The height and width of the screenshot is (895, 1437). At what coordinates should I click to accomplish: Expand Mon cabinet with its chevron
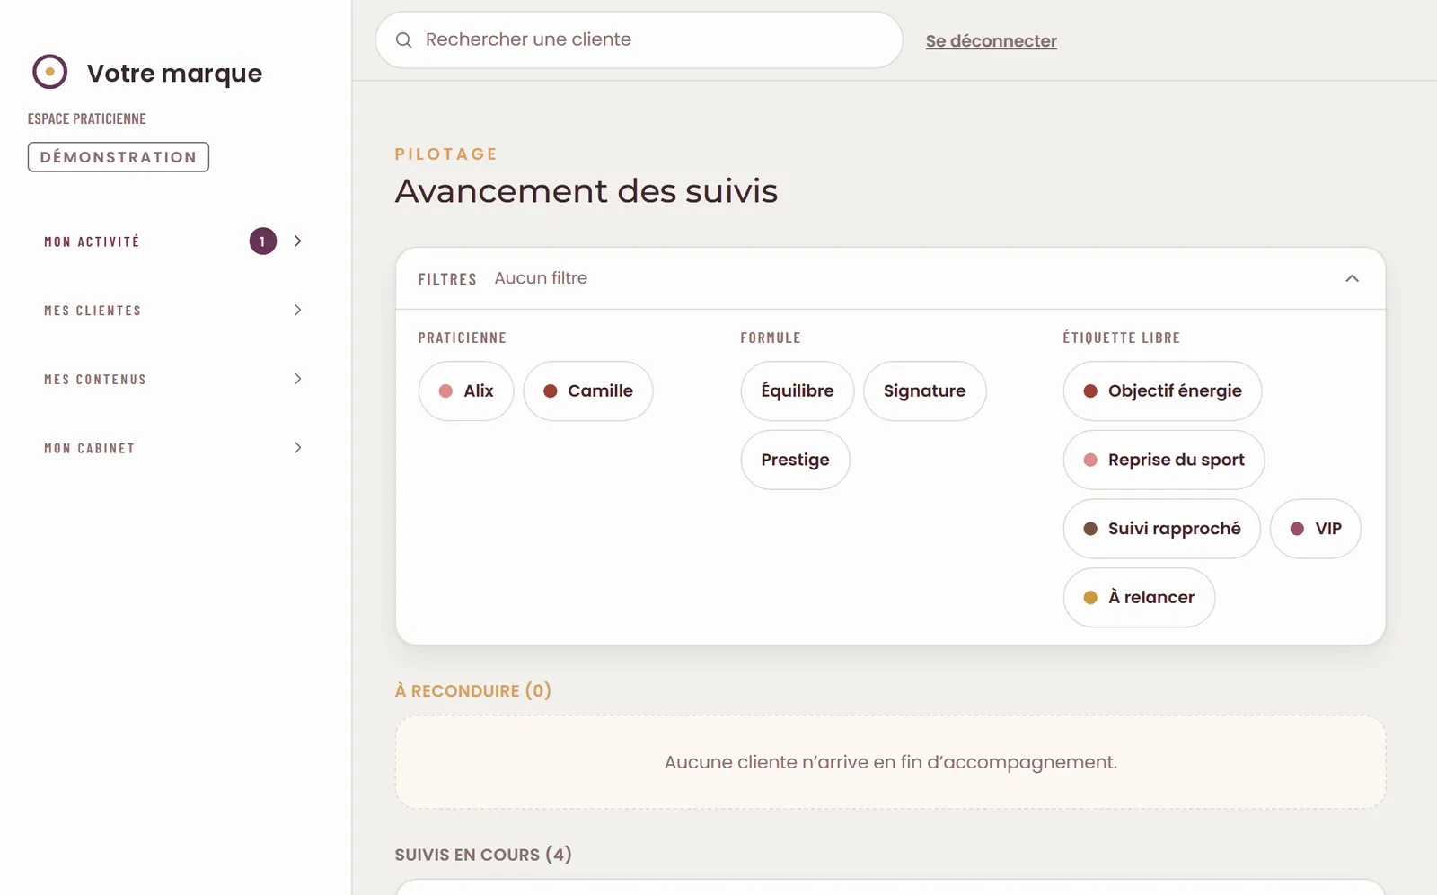pos(297,448)
